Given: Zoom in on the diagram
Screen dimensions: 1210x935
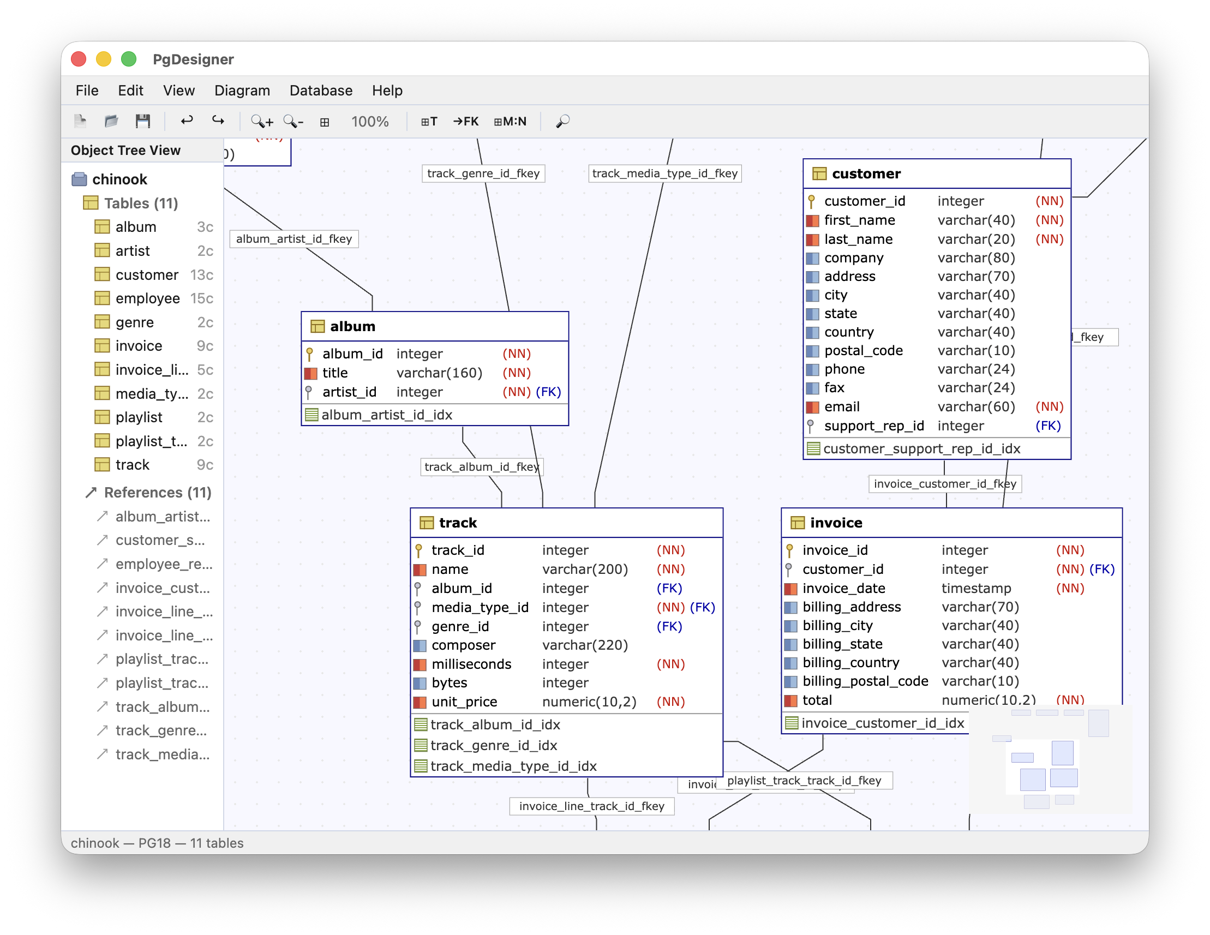Looking at the screenshot, I should pyautogui.click(x=261, y=121).
